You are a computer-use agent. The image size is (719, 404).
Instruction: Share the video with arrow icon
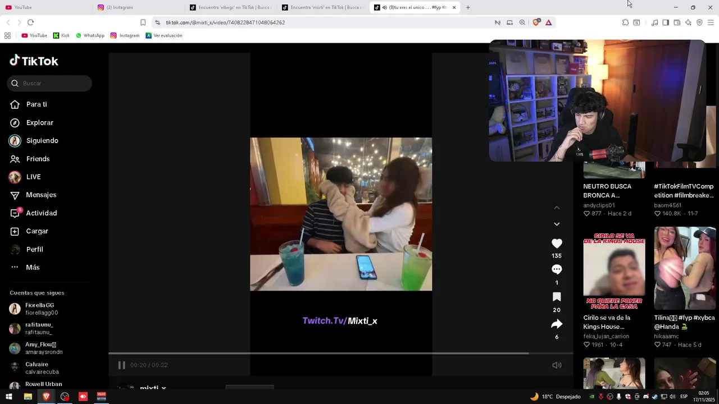[x=557, y=324]
